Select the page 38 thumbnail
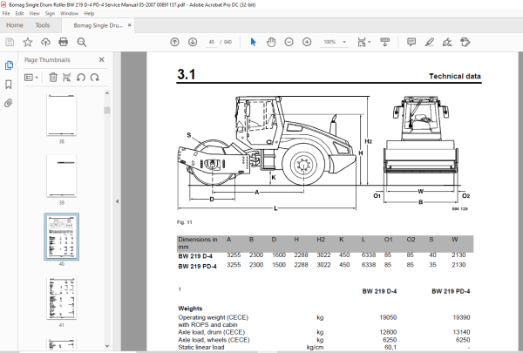 (61, 114)
